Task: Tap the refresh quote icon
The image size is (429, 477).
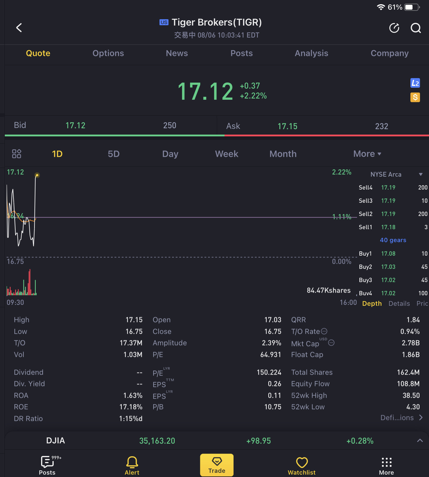Action: [x=394, y=28]
